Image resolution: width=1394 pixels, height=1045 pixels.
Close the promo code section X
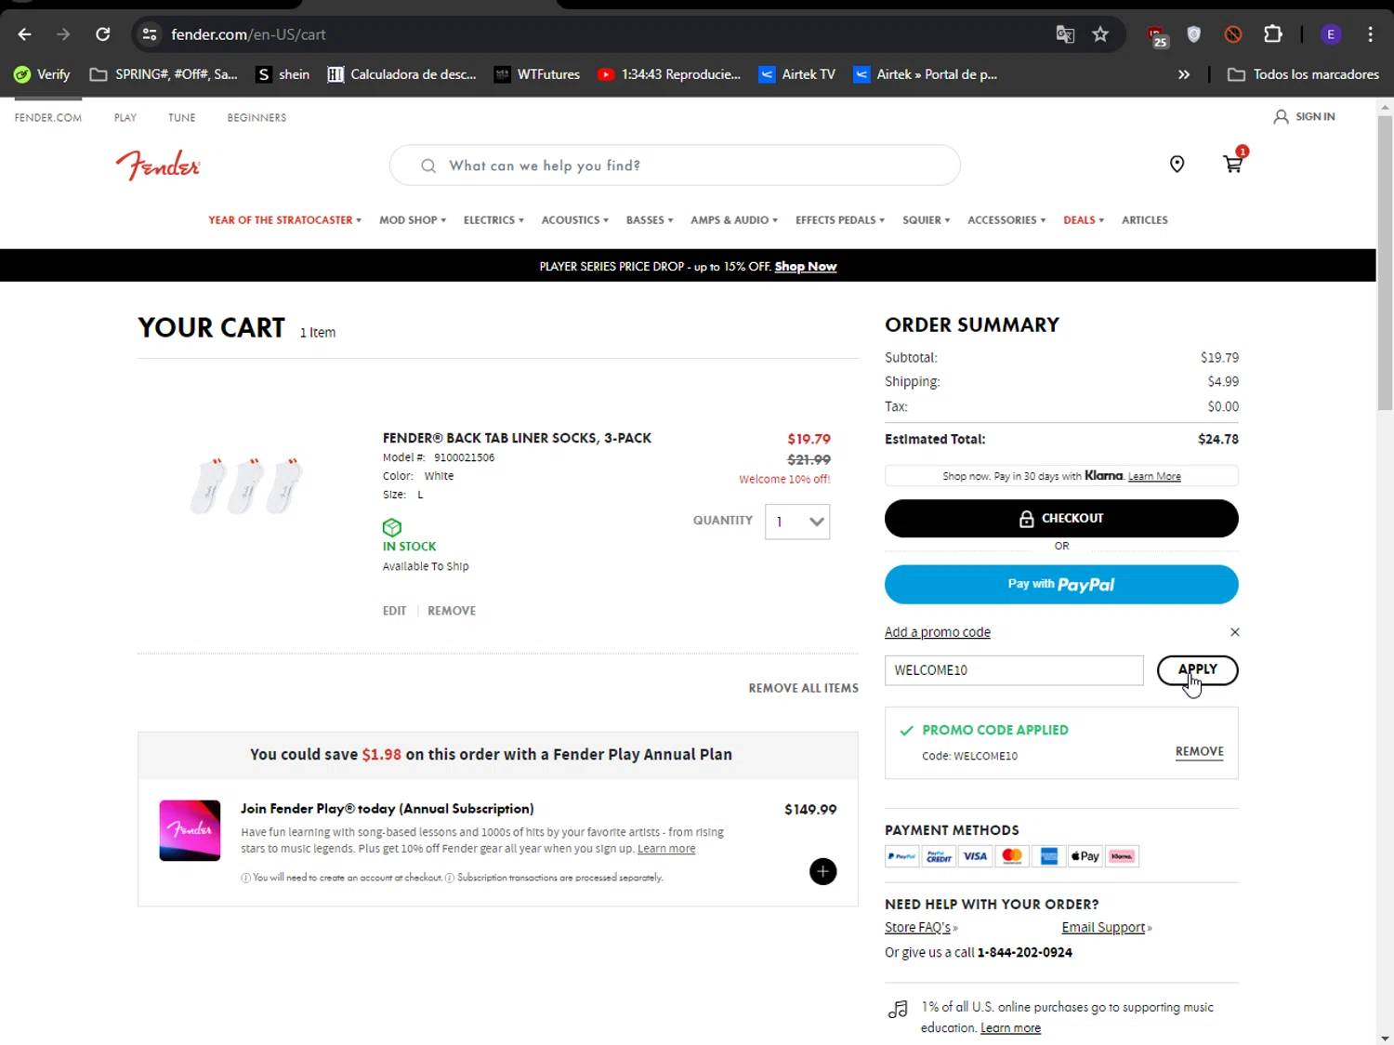[1234, 632]
